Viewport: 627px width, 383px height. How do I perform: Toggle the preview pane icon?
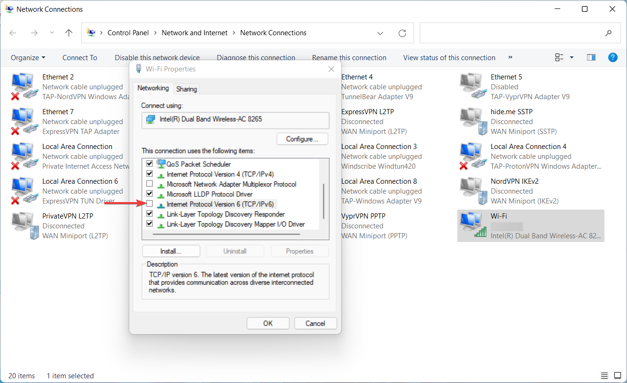pyautogui.click(x=591, y=57)
